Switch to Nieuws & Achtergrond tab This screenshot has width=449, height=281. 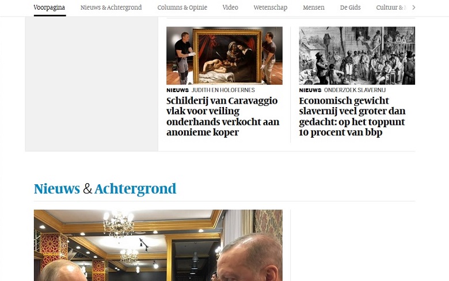click(111, 7)
